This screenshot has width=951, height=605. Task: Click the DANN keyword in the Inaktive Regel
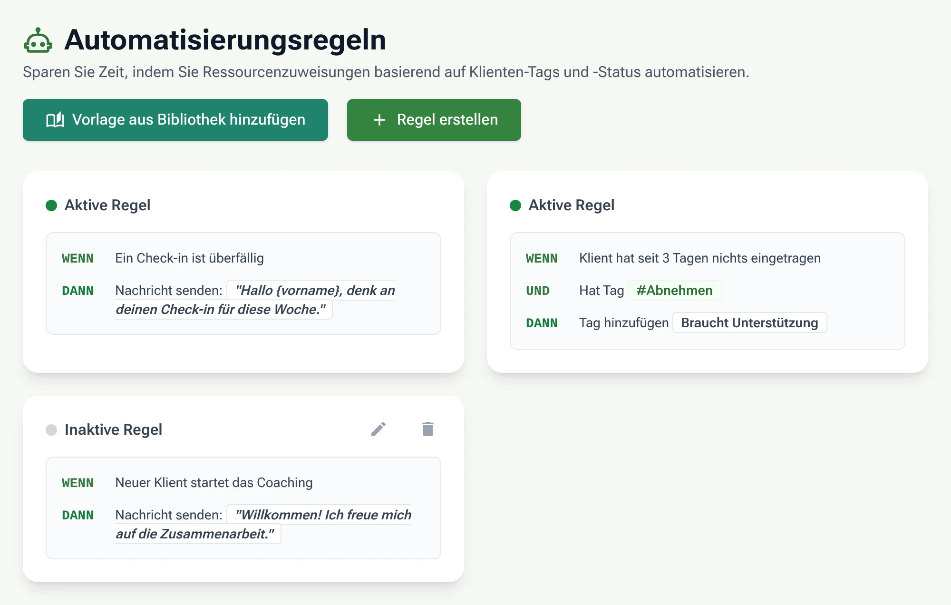[x=78, y=515]
